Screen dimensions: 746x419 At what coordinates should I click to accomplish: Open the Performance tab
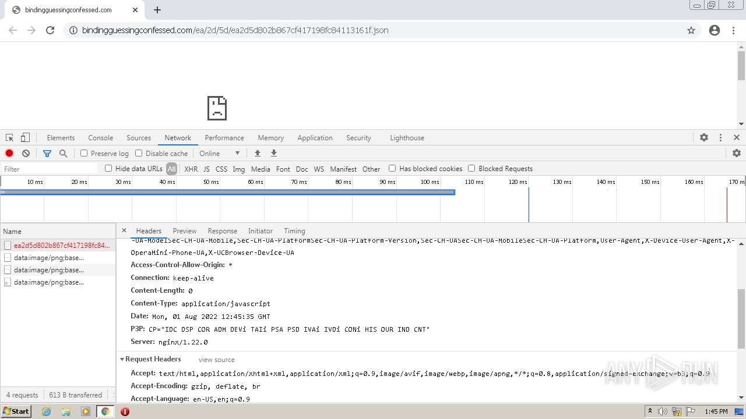pyautogui.click(x=224, y=138)
